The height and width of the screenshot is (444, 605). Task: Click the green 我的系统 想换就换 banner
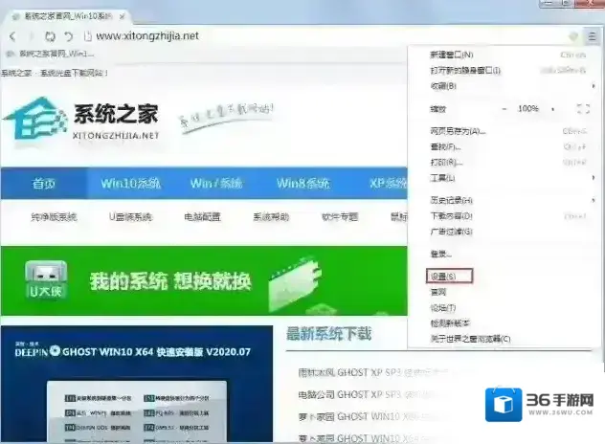[204, 280]
